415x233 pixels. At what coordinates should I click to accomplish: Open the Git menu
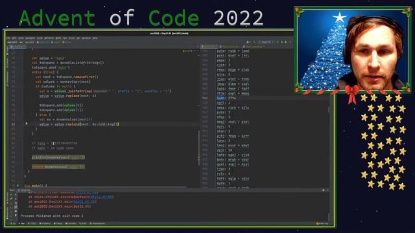[78, 38]
